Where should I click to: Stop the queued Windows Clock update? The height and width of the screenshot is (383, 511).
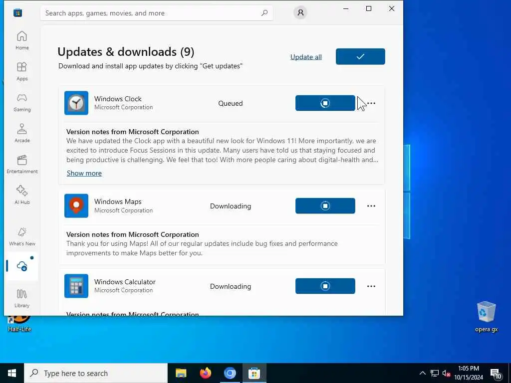325,103
